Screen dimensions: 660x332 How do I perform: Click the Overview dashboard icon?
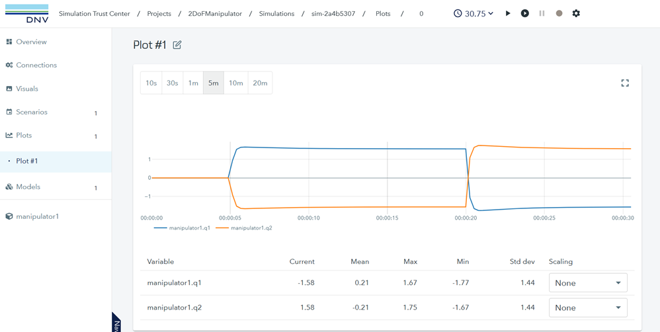click(x=9, y=42)
